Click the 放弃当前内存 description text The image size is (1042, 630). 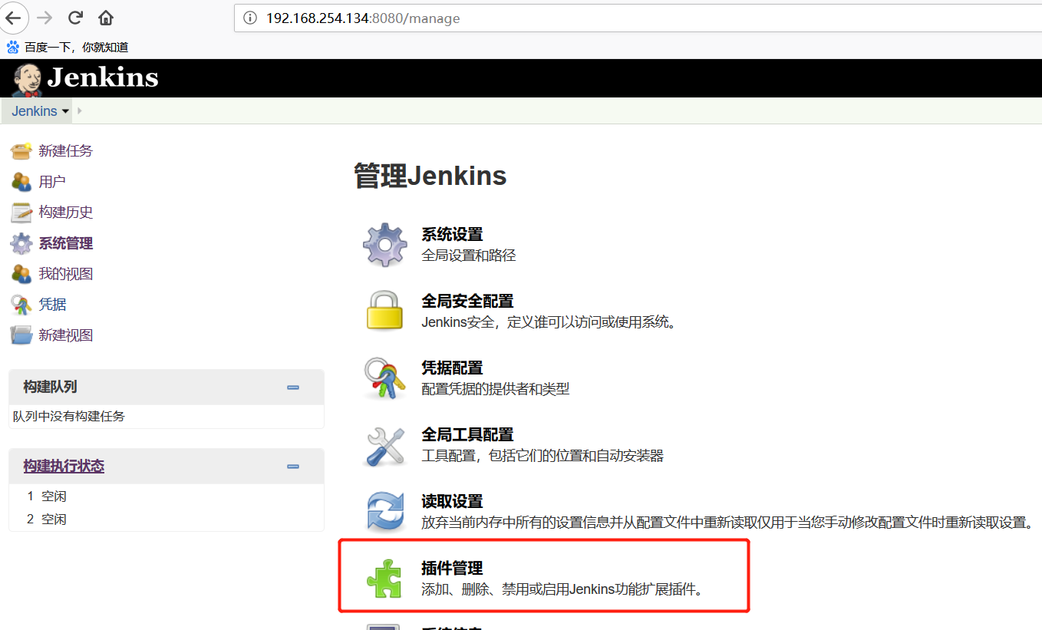pyautogui.click(x=727, y=523)
